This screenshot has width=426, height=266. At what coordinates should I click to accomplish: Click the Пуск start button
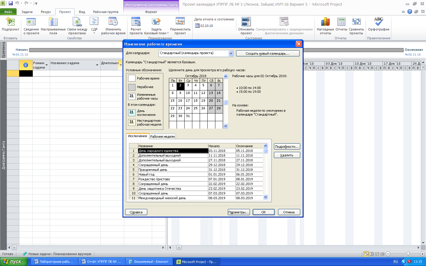pos(14,262)
